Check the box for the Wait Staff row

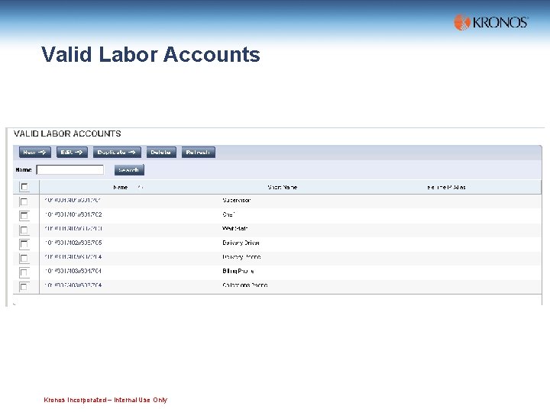coord(24,230)
